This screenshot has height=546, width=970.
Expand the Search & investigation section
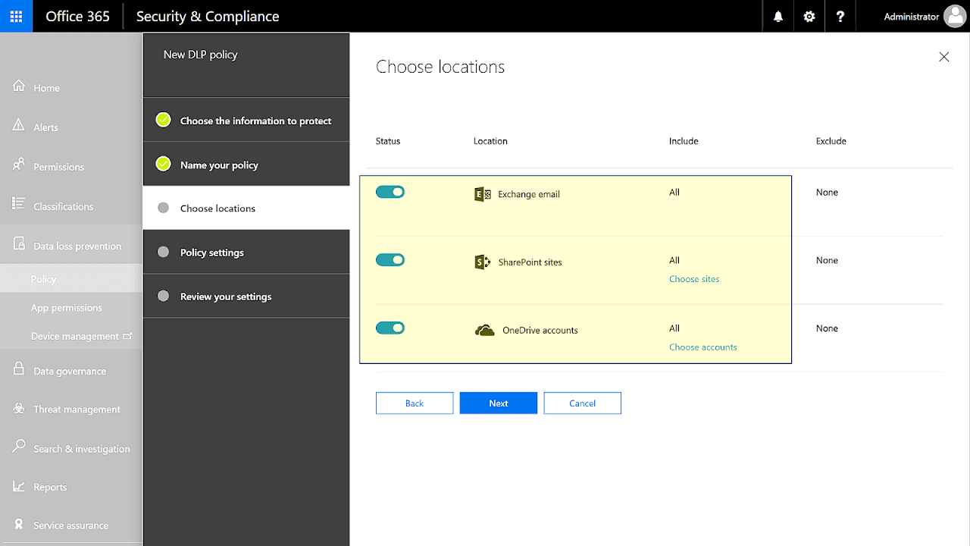pyautogui.click(x=81, y=449)
